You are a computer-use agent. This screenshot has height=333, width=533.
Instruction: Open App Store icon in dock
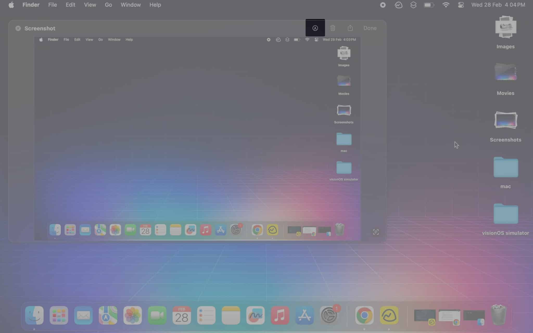(305, 315)
